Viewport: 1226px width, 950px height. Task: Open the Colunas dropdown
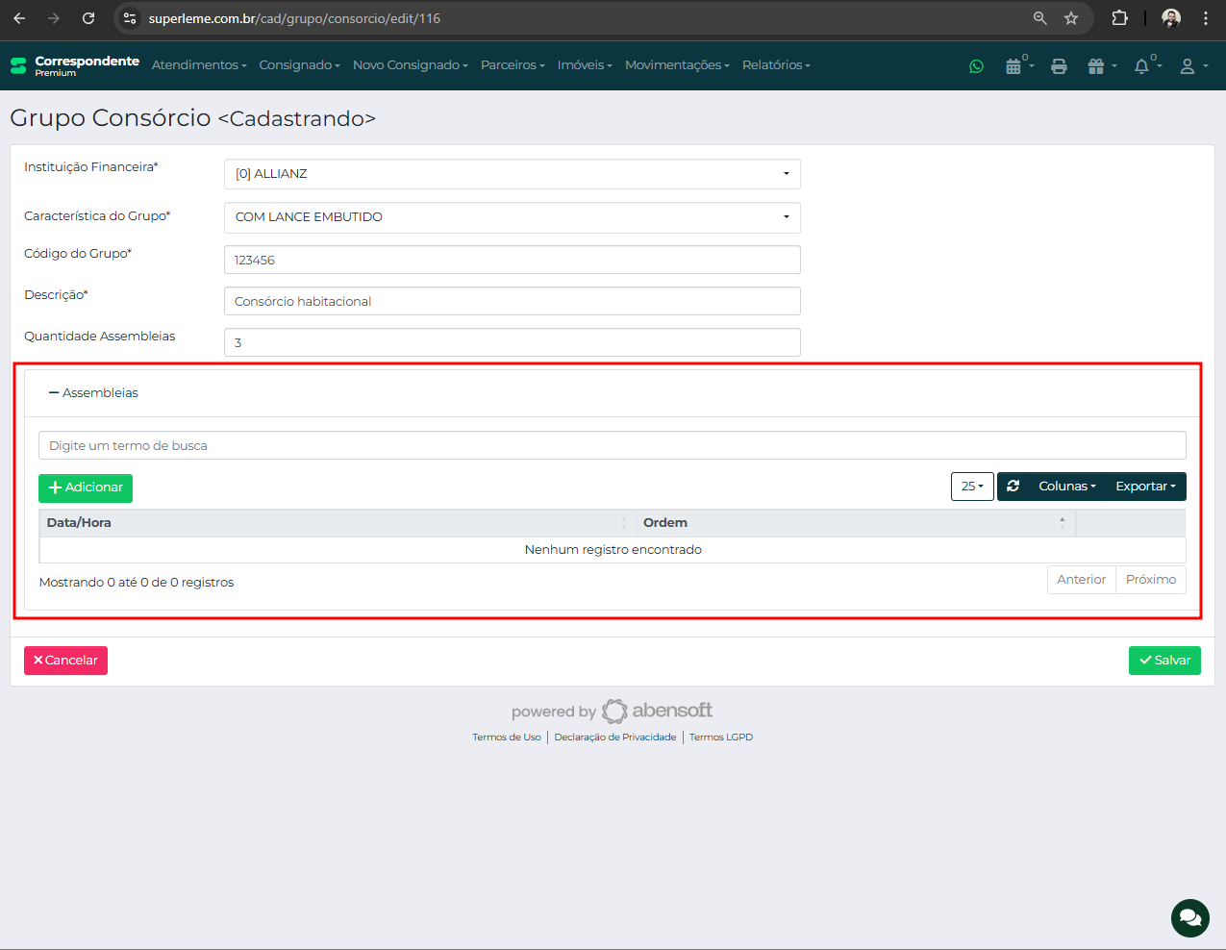pyautogui.click(x=1066, y=487)
